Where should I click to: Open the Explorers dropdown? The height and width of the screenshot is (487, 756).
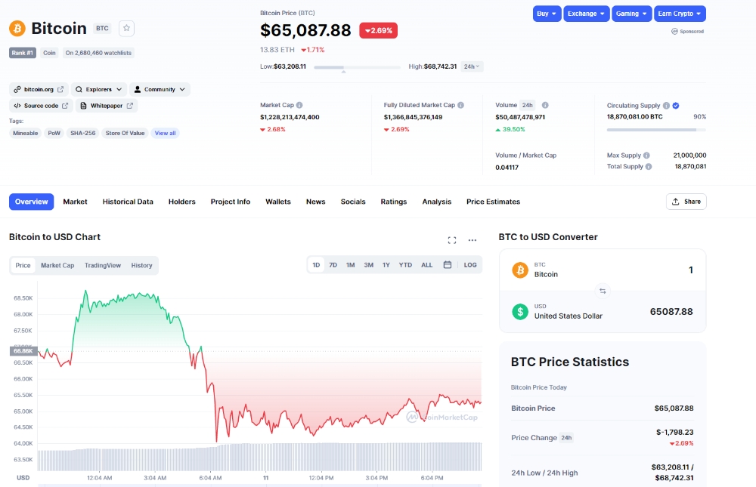(99, 90)
